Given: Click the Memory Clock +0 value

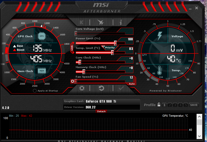Looking at the screenshot, I should coord(131,68).
